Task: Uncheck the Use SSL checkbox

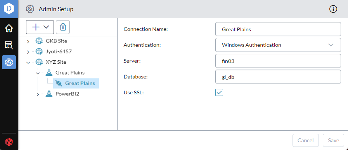Action: (219, 92)
